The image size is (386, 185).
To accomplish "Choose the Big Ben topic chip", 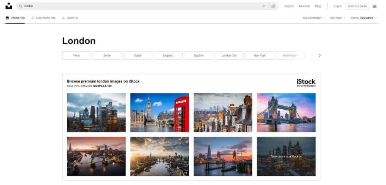I will (x=199, y=55).
